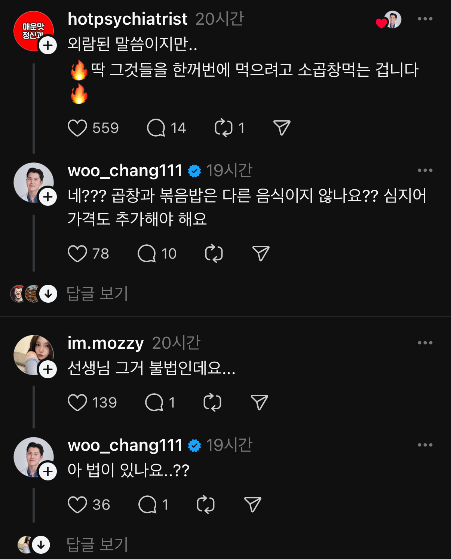
Task: Expand replies under woo_chang111's first reply
Action: (x=97, y=293)
